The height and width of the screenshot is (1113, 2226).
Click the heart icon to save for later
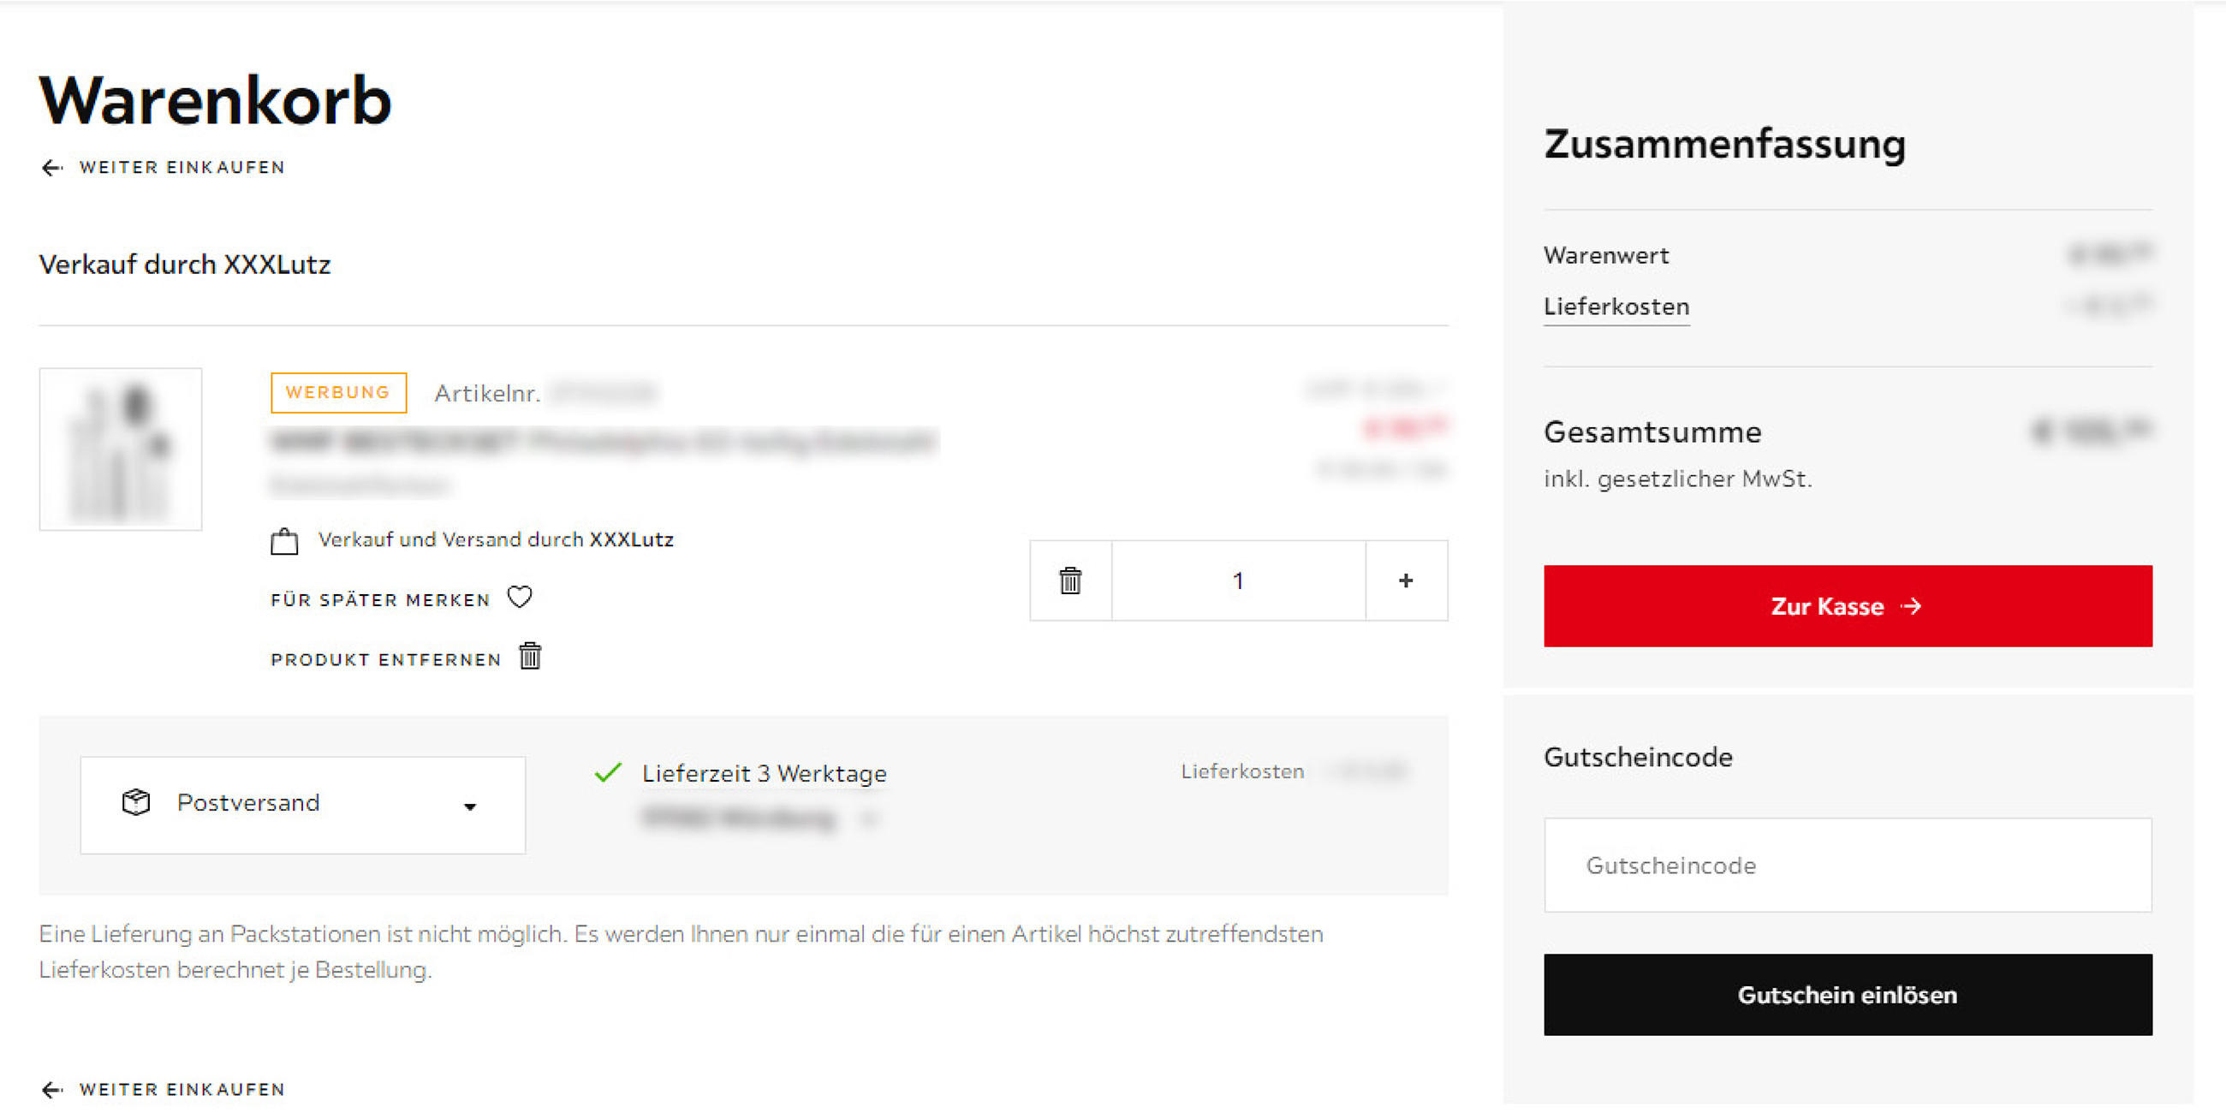pyautogui.click(x=520, y=597)
